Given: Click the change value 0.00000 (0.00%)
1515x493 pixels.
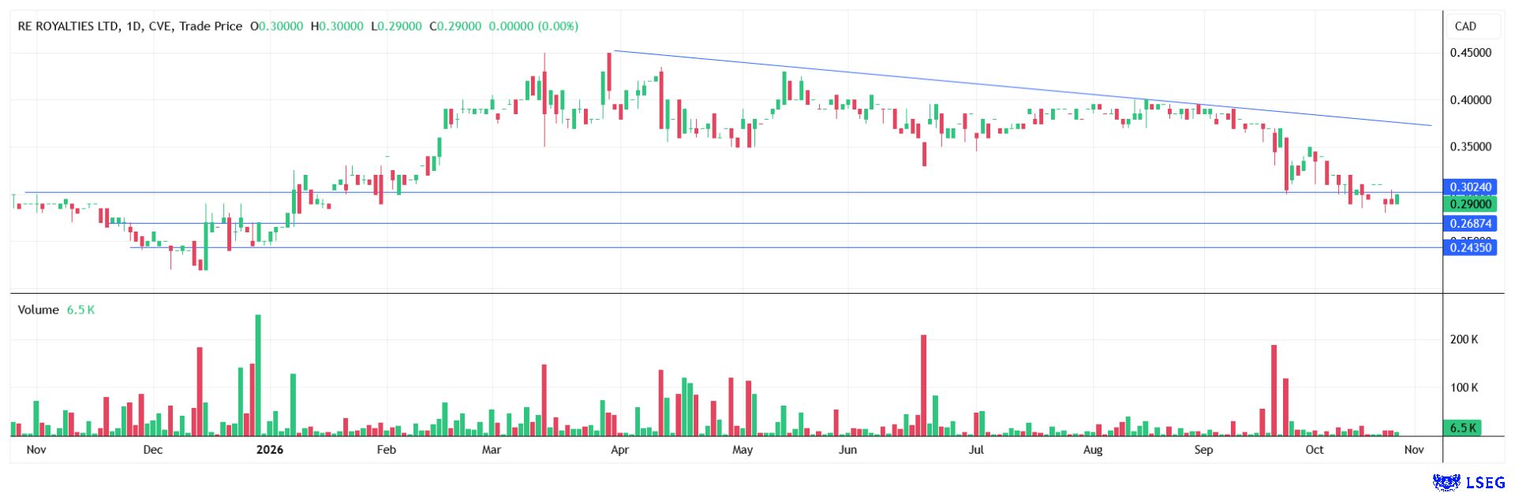Looking at the screenshot, I should 533,26.
